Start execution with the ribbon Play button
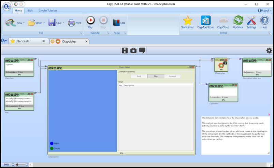Image resolution: width=274 pixels, height=168 pixels. coord(90,22)
